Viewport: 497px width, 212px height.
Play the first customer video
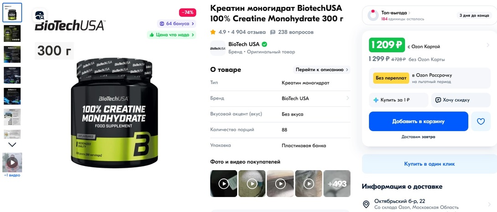pos(223,183)
